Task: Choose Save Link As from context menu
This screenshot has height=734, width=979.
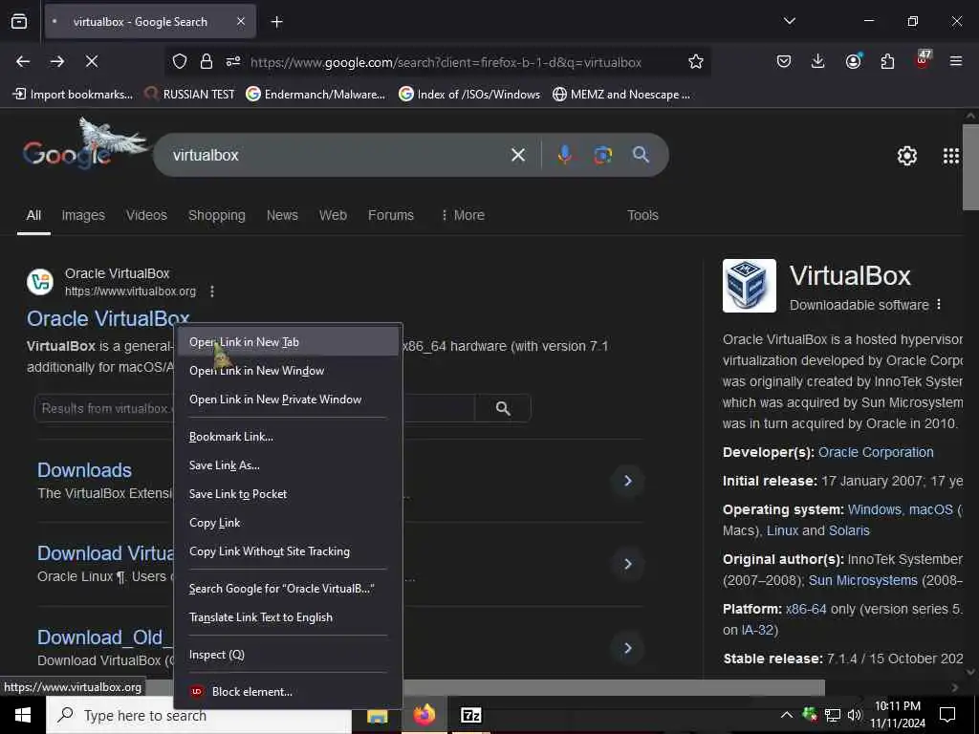Action: (x=288, y=465)
